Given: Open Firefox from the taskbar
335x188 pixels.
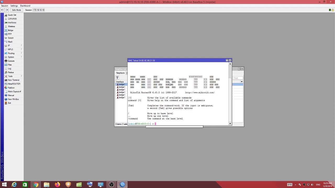Looking at the screenshot, I should tap(57, 185).
